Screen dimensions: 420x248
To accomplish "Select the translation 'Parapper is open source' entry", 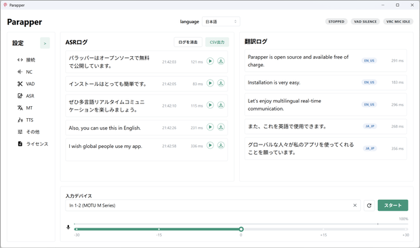I will (326, 61).
